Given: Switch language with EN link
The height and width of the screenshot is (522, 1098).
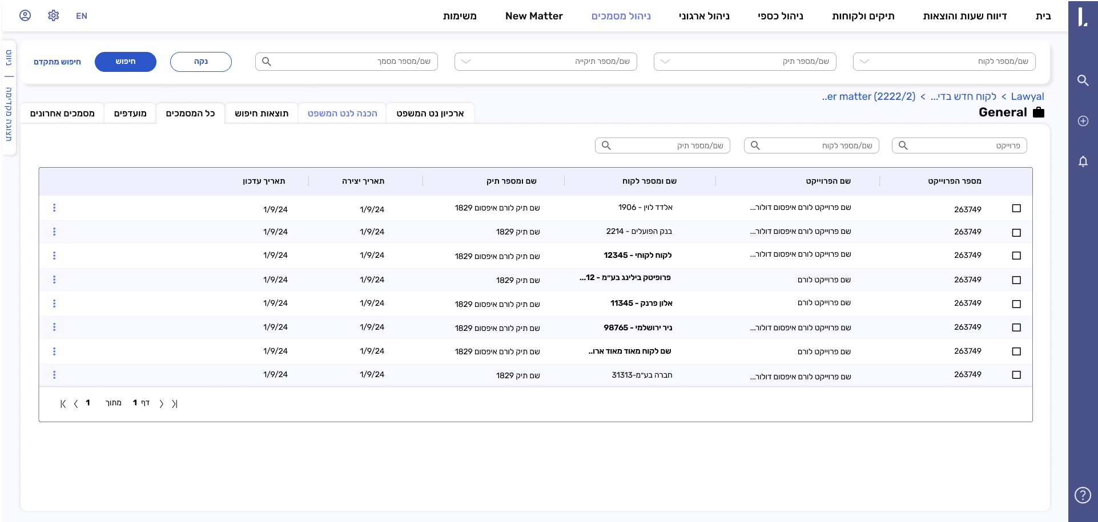Looking at the screenshot, I should [x=82, y=16].
